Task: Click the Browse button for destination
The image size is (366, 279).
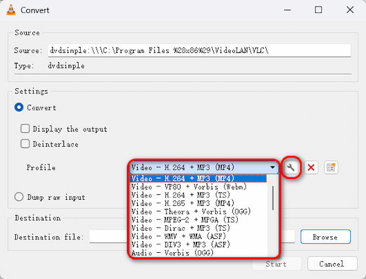Action: click(325, 237)
